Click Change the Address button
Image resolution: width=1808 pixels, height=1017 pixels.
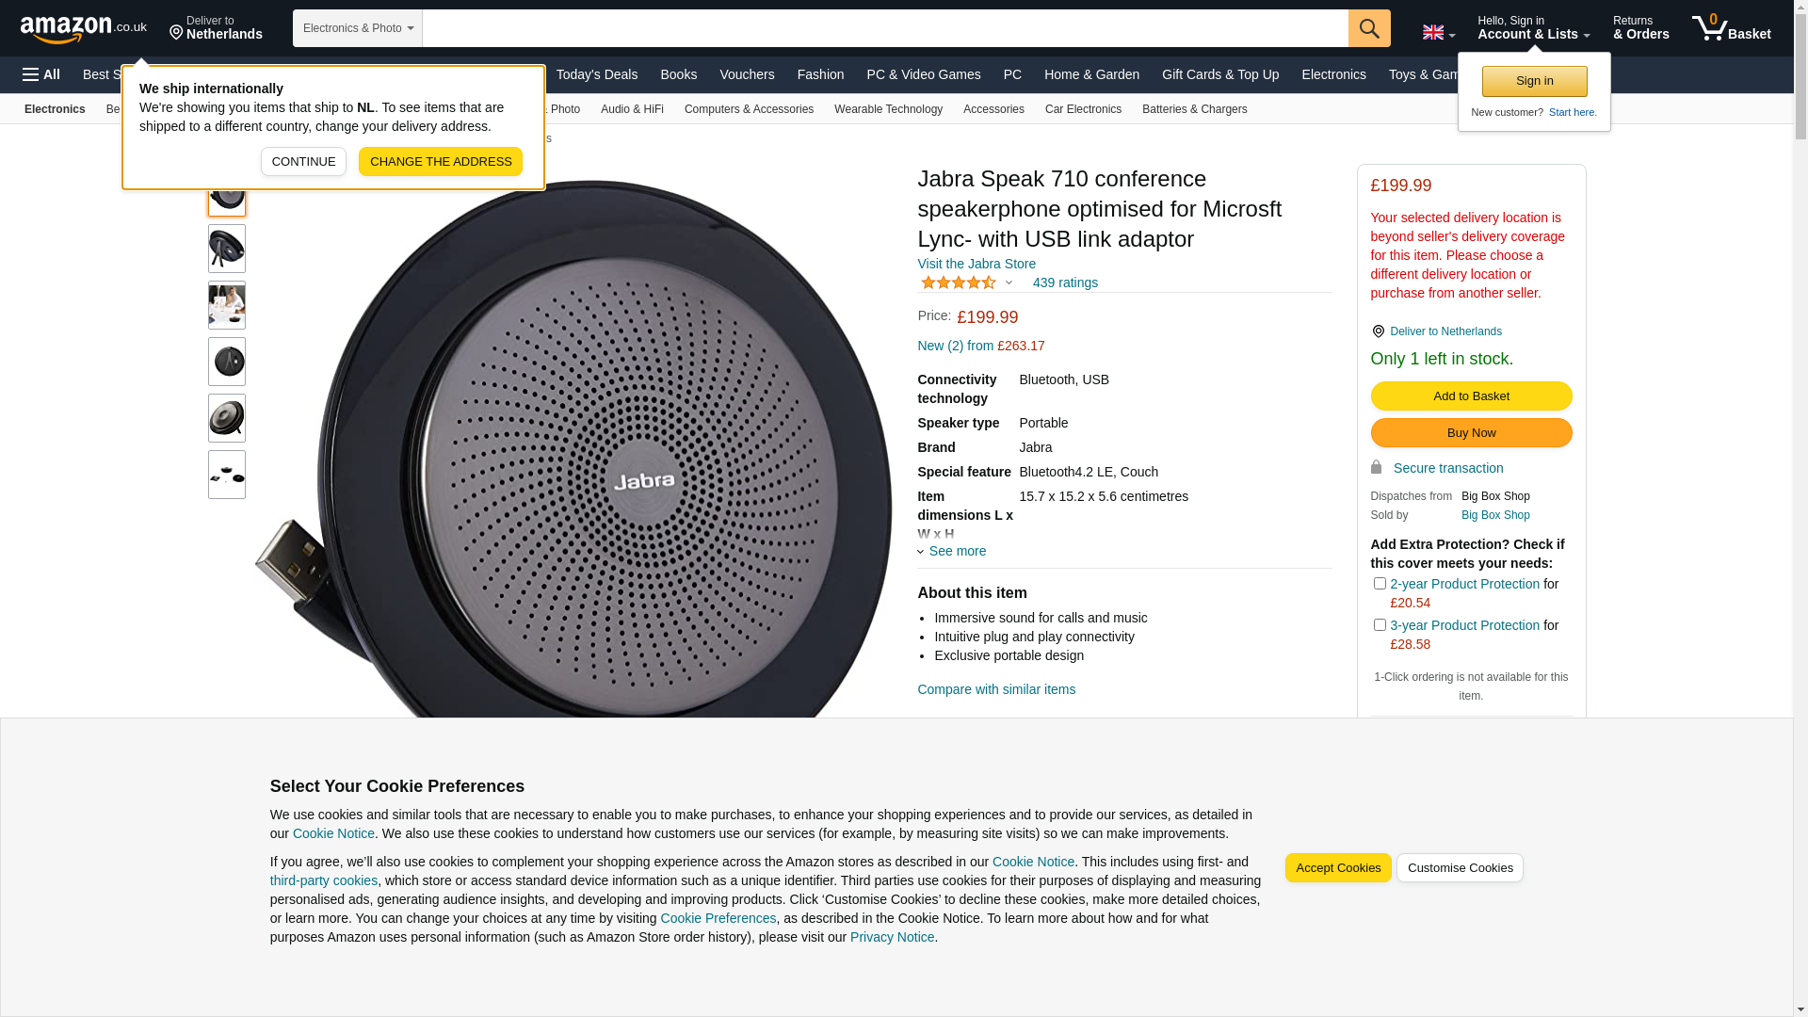click(x=441, y=162)
